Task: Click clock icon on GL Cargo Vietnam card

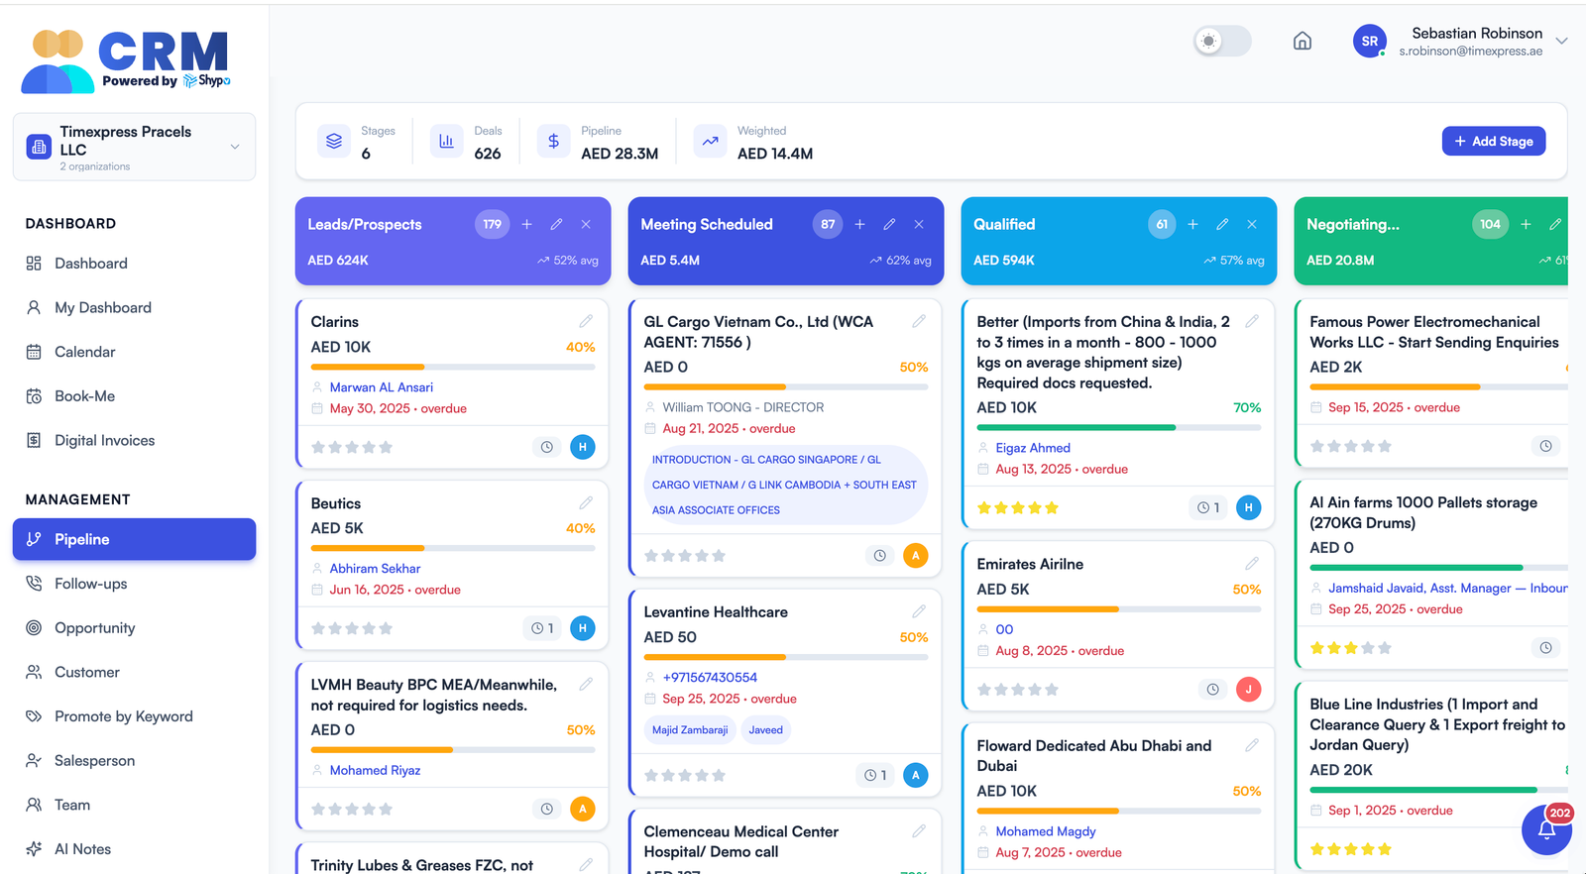Action: click(x=880, y=556)
